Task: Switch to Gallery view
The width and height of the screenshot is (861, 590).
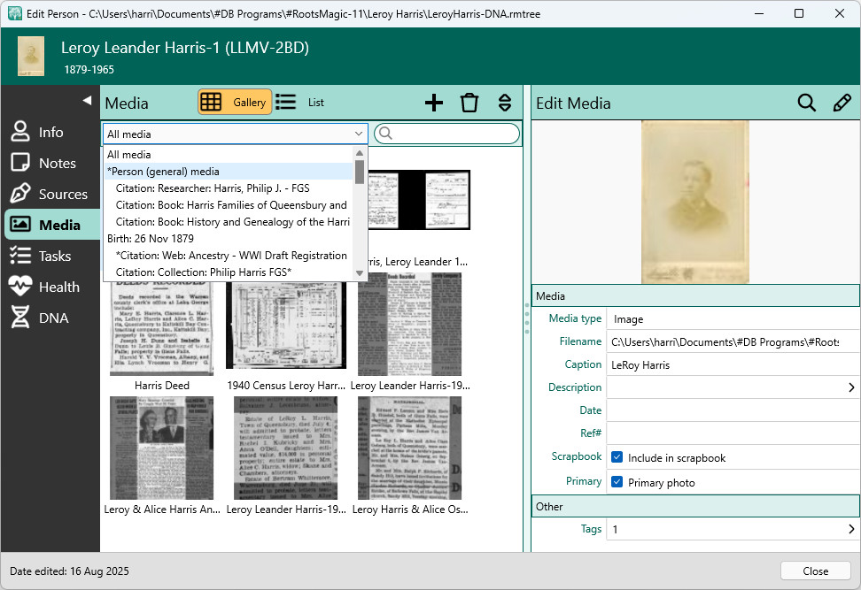Action: pyautogui.click(x=235, y=102)
